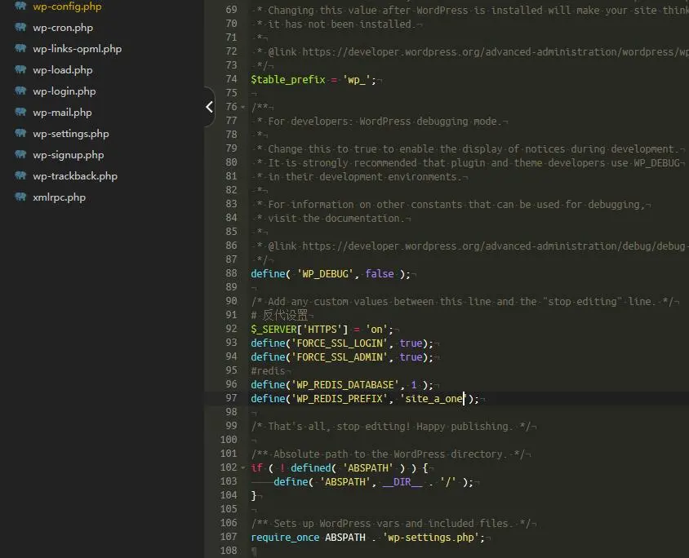Click $_SERVER['HTTPS'] on line 92
The image size is (689, 558).
(300, 330)
